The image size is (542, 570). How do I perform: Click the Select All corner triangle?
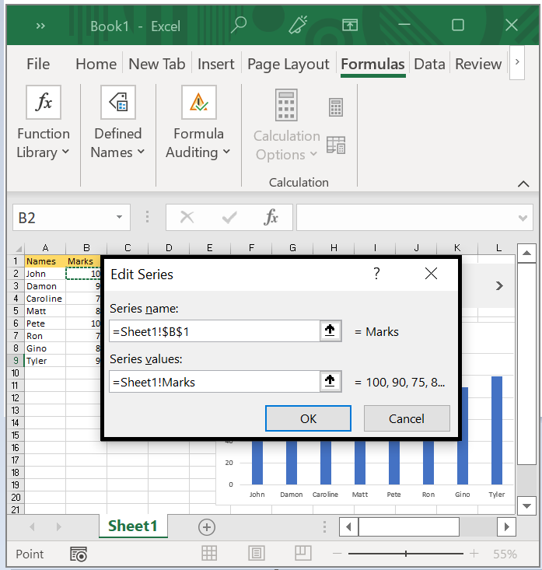pos(19,249)
